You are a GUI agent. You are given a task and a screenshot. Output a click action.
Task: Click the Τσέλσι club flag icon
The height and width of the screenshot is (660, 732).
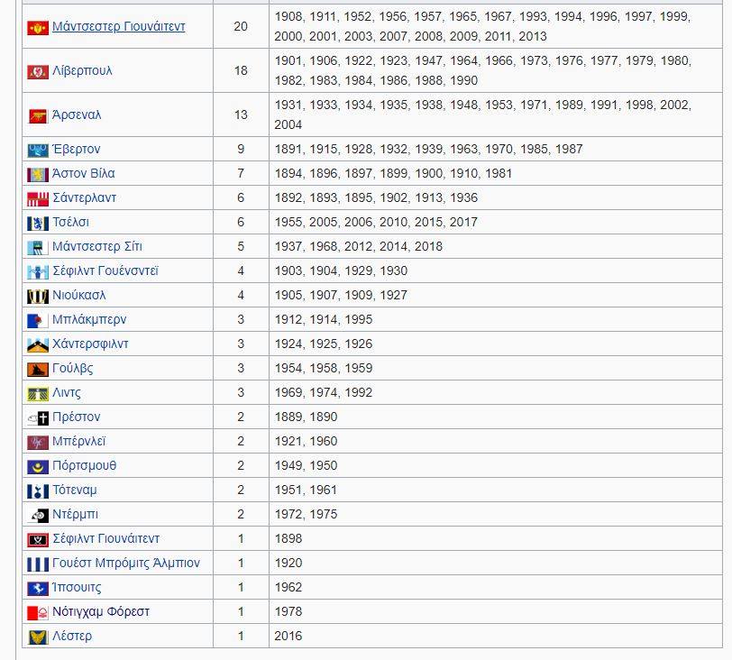38,223
